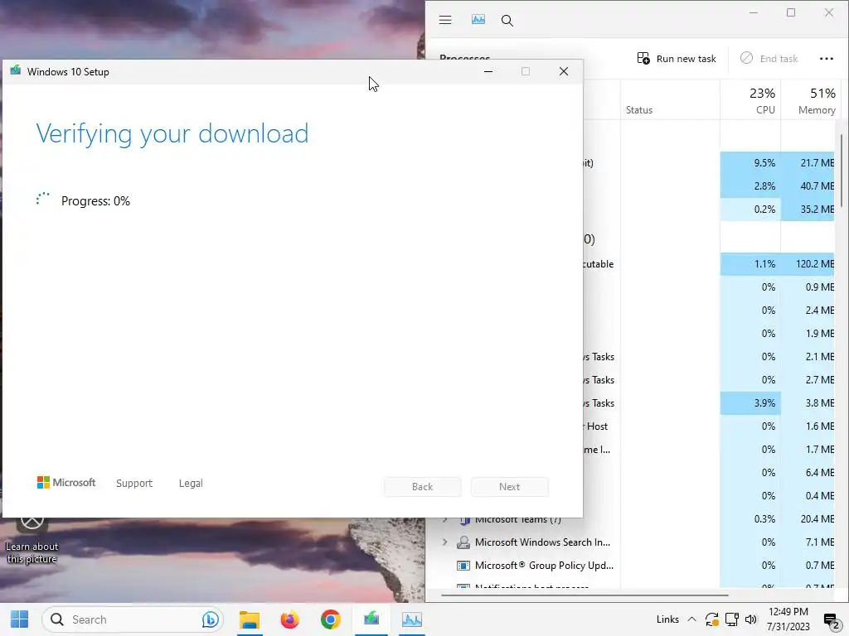Close the Windows 10 Setup window
This screenshot has height=636, width=849.
click(x=564, y=71)
